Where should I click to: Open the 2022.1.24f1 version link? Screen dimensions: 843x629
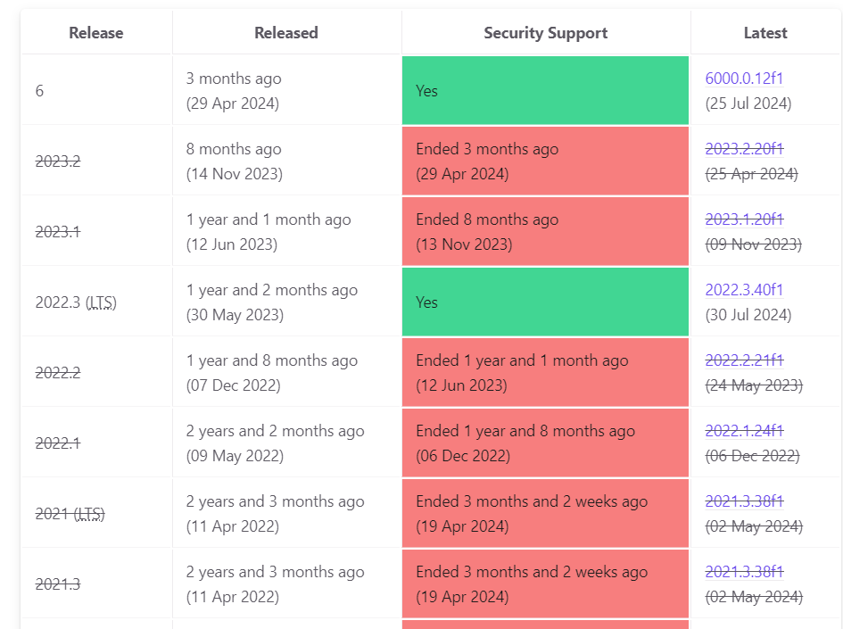[x=744, y=431]
